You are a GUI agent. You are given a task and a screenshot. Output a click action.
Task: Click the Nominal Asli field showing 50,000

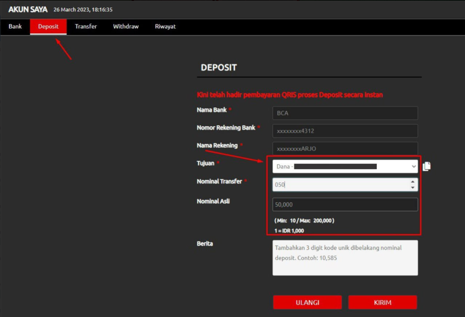coord(345,205)
